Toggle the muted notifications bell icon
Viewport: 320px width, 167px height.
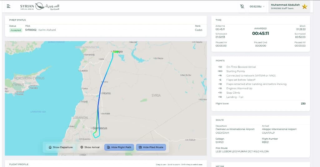(242, 7)
